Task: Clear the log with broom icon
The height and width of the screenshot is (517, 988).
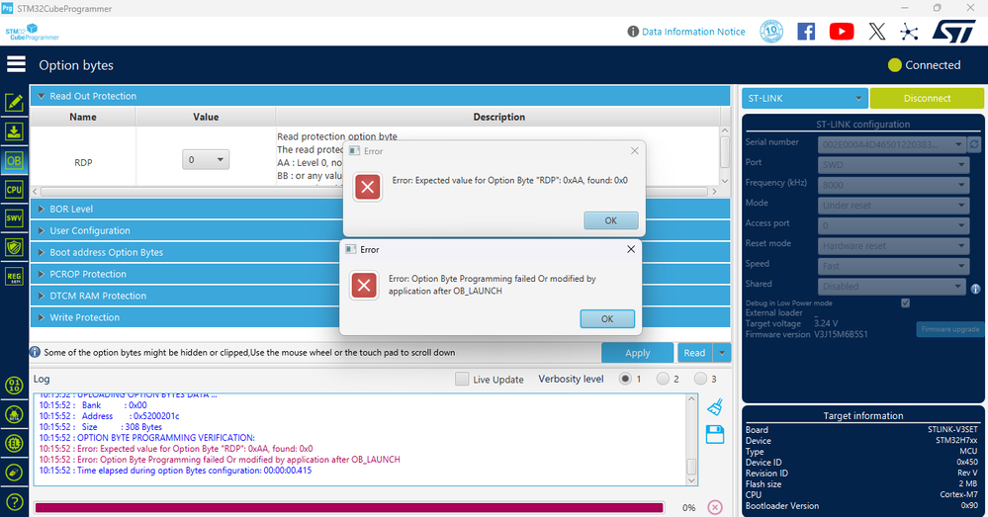Action: click(x=714, y=407)
